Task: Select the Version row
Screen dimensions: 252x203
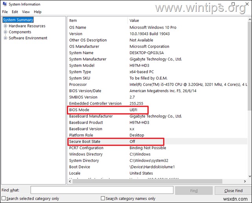Action: pyautogui.click(x=157, y=34)
